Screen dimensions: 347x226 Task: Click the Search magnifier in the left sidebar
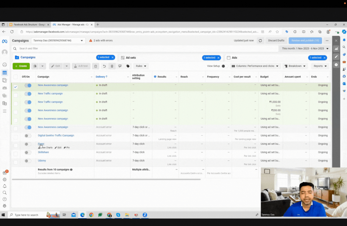pos(5,192)
